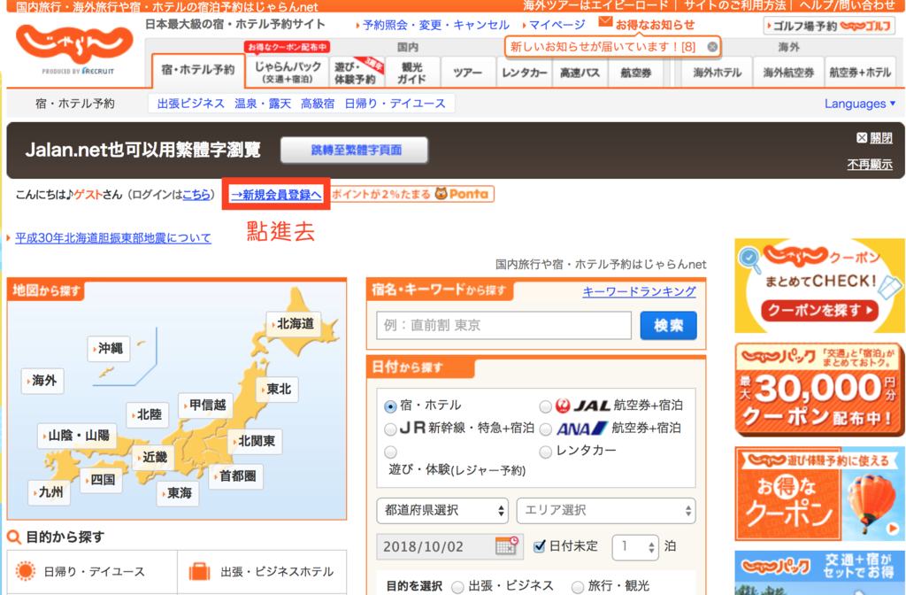Dismiss the new notifications popup
Image resolution: width=906 pixels, height=595 pixels.
(712, 47)
